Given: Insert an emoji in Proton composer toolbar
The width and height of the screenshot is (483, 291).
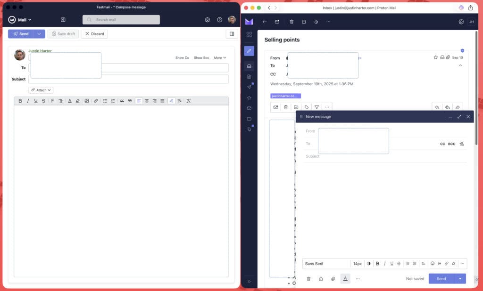Looking at the screenshot, I should [x=432, y=264].
